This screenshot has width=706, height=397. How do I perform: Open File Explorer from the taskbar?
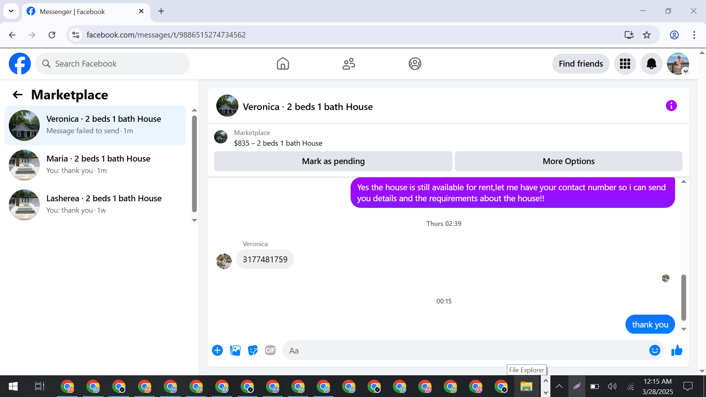[526, 386]
